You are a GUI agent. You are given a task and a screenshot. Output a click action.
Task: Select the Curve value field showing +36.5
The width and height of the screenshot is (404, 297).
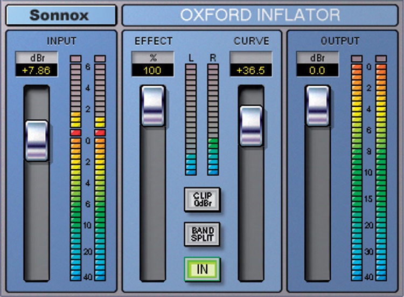tap(251, 70)
